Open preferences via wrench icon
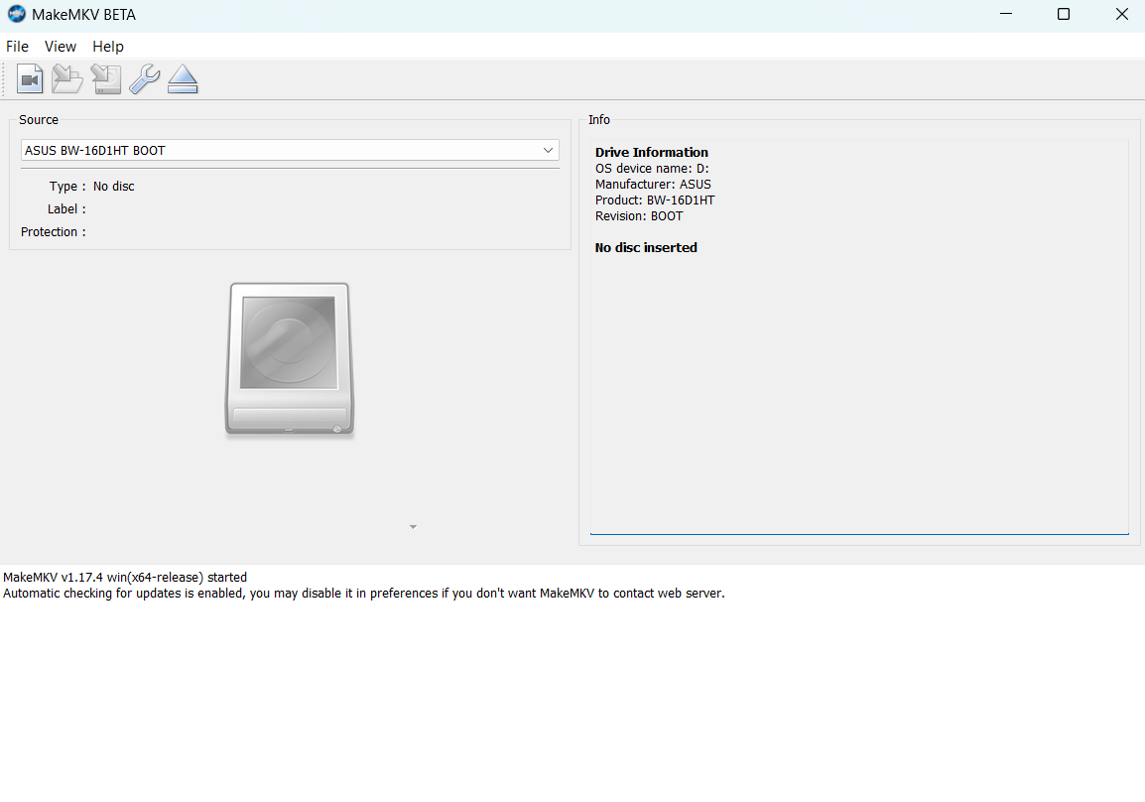The image size is (1145, 802). click(145, 78)
